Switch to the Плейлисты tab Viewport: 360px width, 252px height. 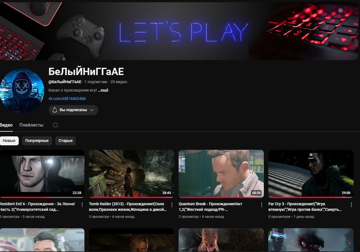tap(31, 125)
